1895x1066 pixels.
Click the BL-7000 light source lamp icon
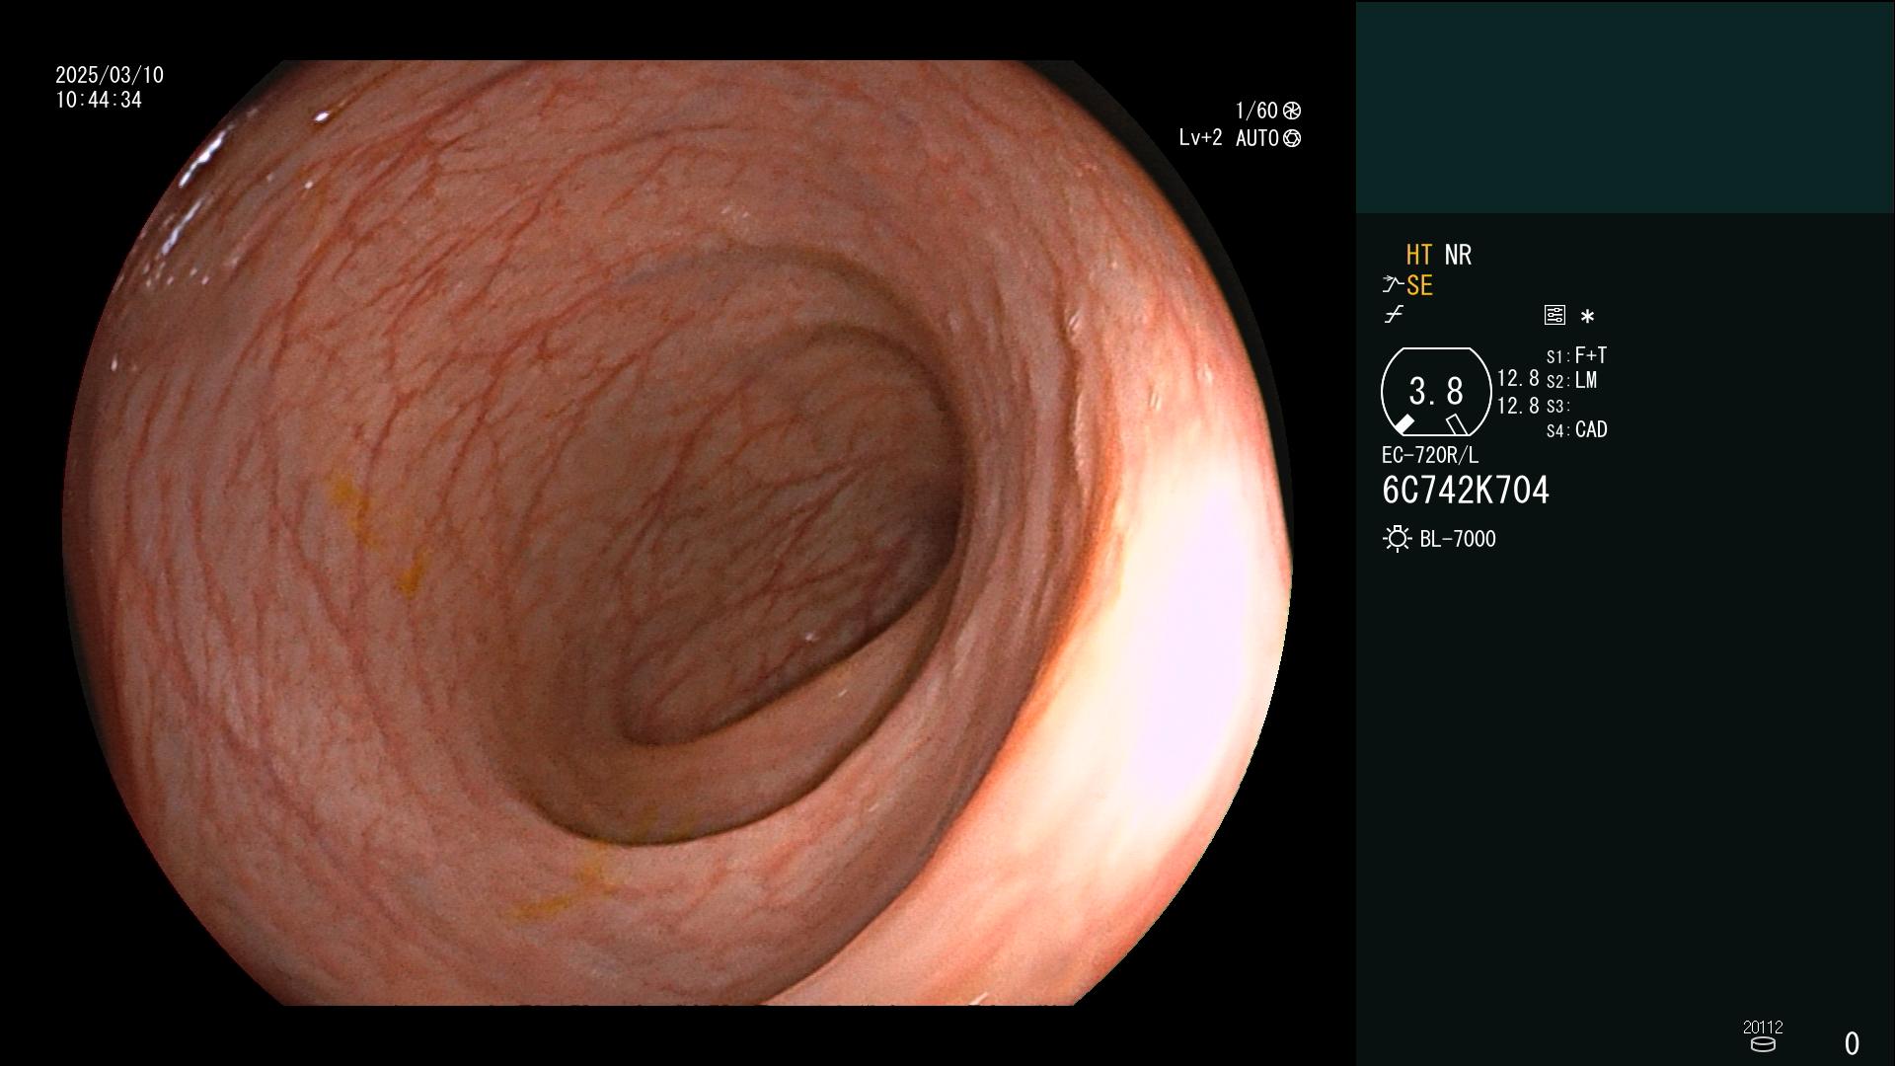click(x=1397, y=539)
